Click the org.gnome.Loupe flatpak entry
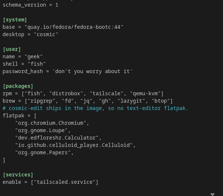The height and width of the screenshot is (196, 223). pos(41,130)
